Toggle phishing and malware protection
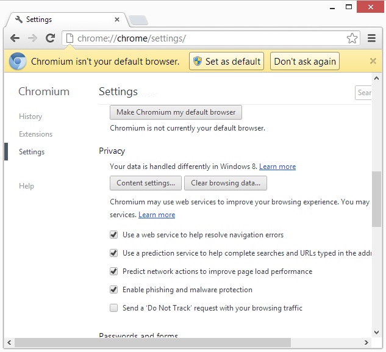386x352 pixels. pos(113,290)
